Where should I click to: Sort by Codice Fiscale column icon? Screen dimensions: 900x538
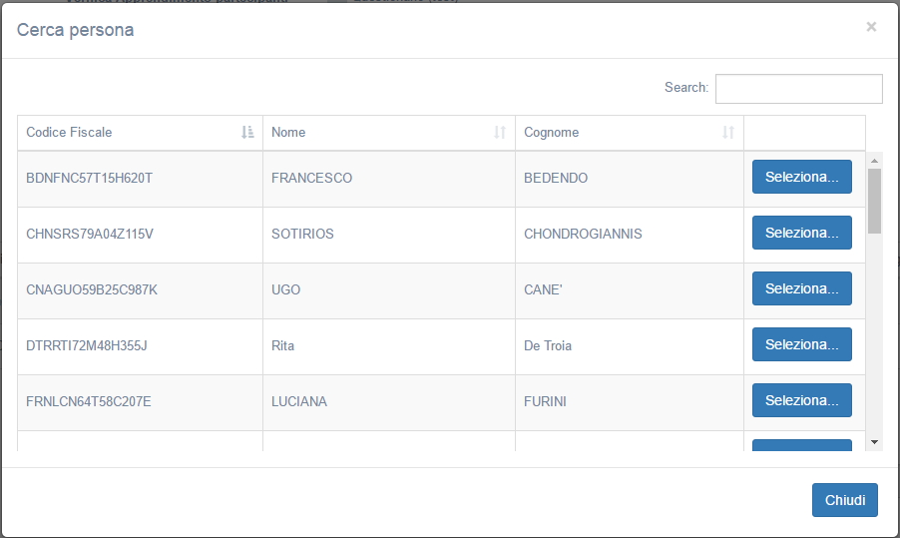point(247,132)
